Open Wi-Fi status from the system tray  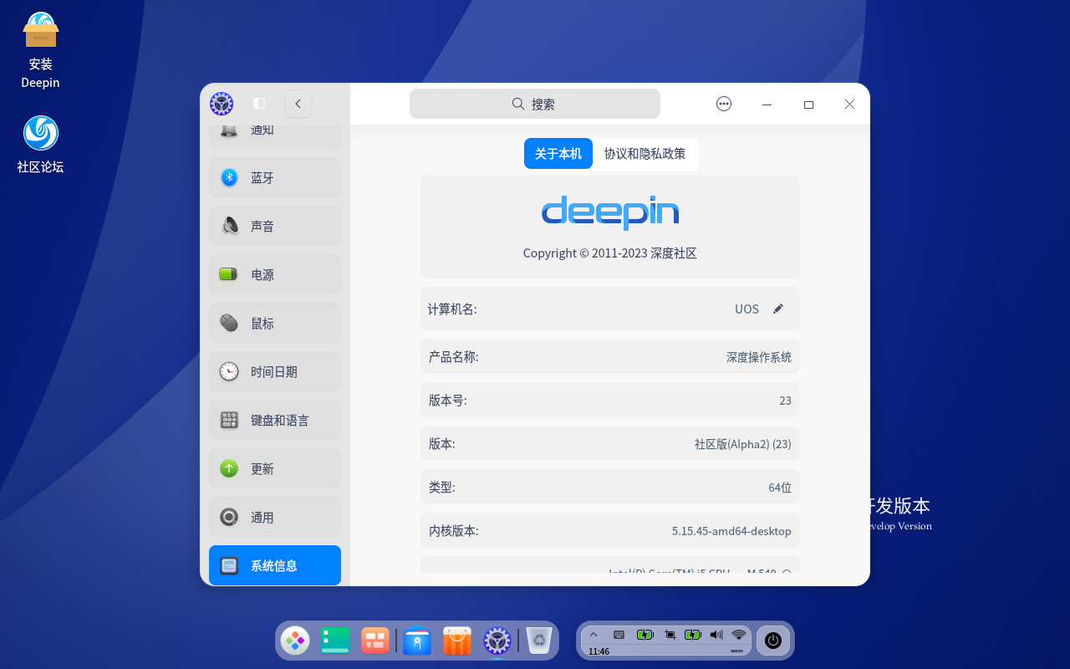[x=739, y=635]
